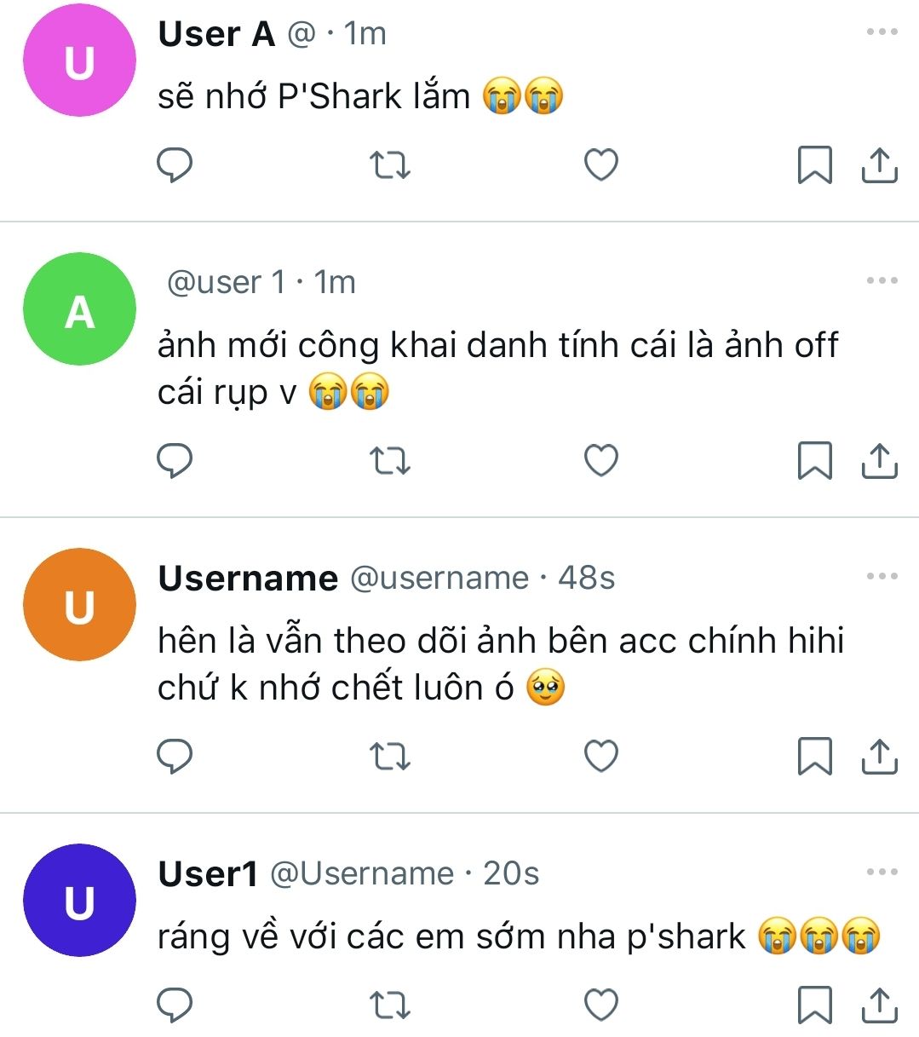Like @user 1's tweet about ảnh off
The image size is (919, 1037).
pyautogui.click(x=601, y=460)
